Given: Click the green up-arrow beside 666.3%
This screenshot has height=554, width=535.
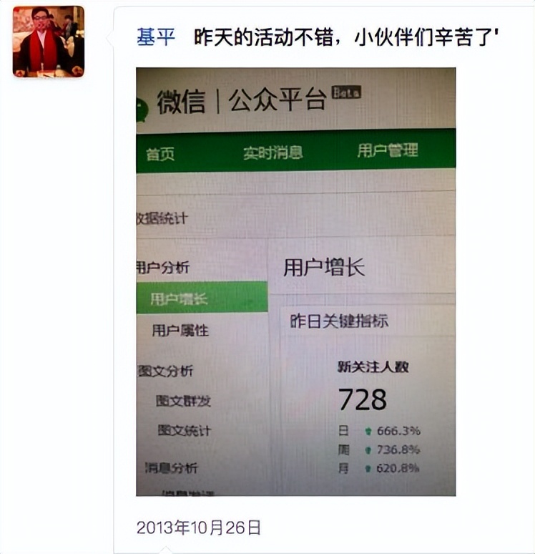Looking at the screenshot, I should pos(368,431).
